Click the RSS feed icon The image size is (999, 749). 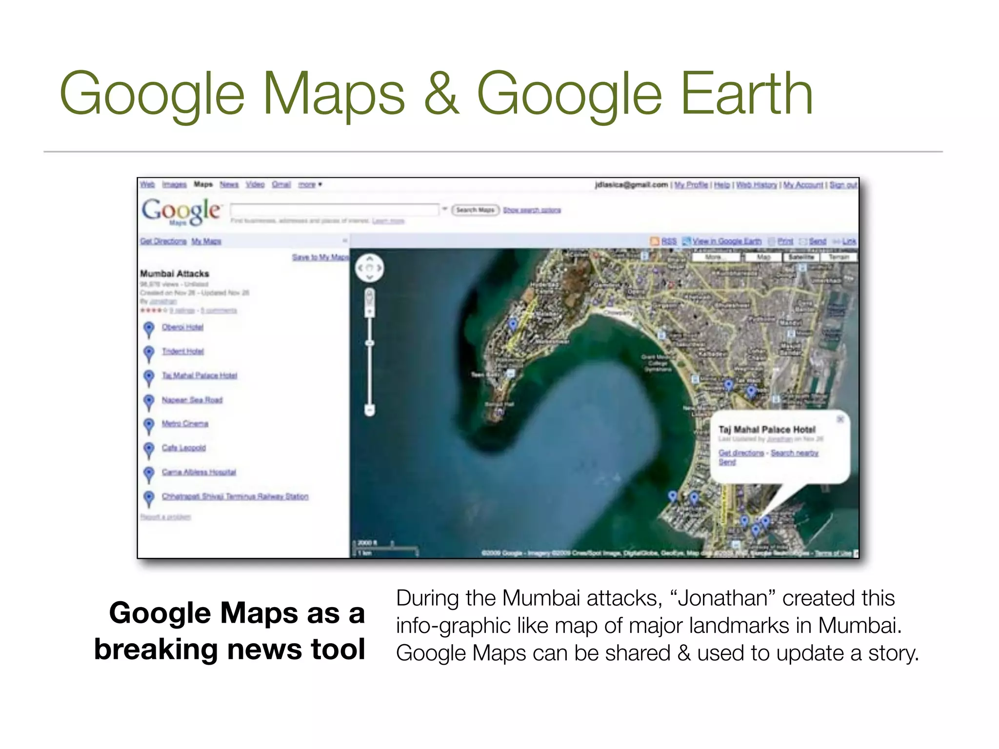pyautogui.click(x=655, y=241)
